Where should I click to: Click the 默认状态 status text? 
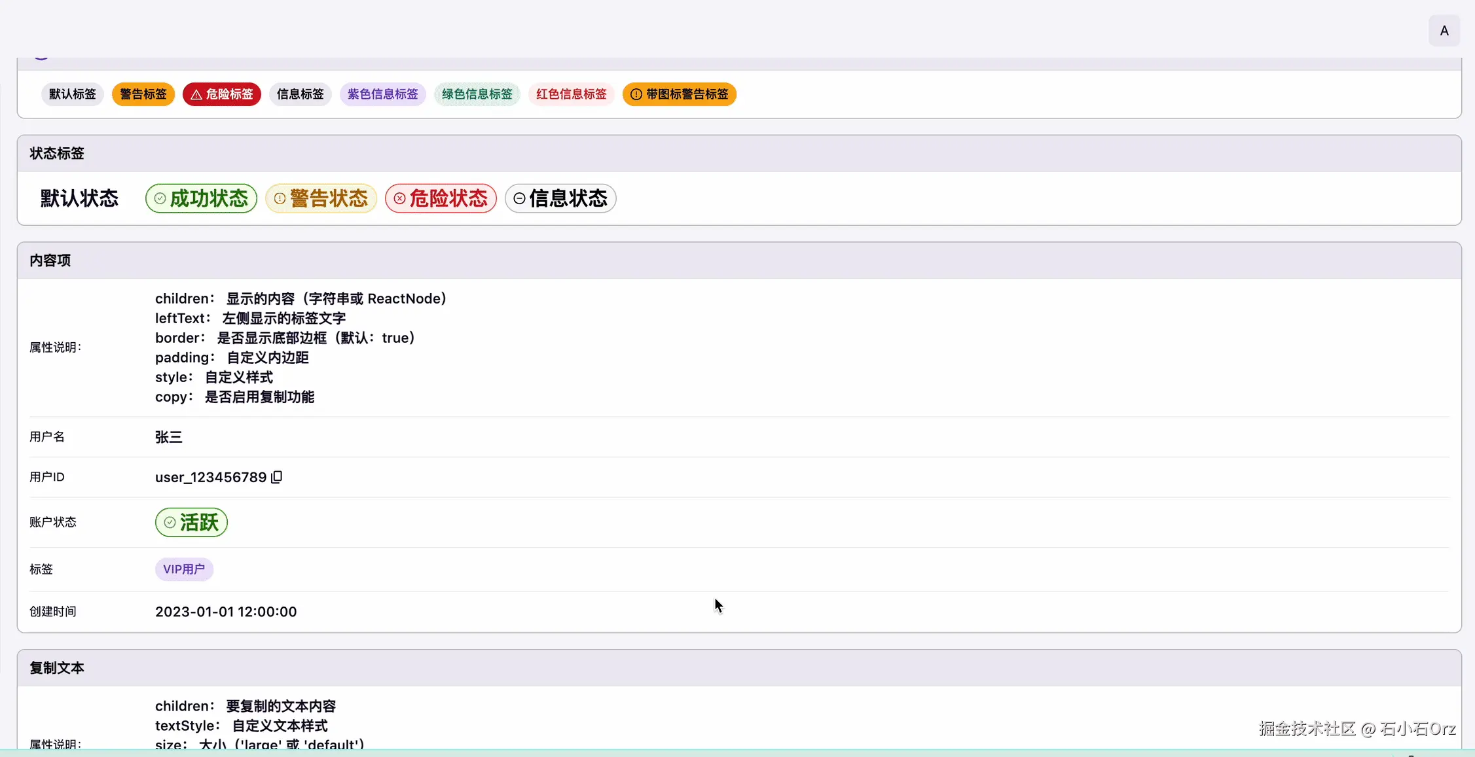pos(79,198)
